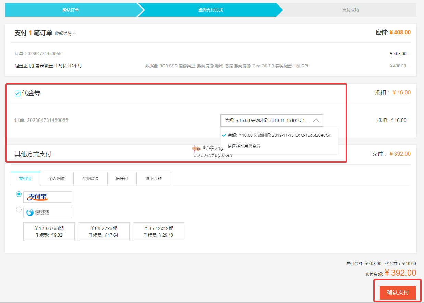The width and height of the screenshot is (424, 303).
Task: Select the 蚂蚁花呗 radio button
Action: pyautogui.click(x=19, y=210)
